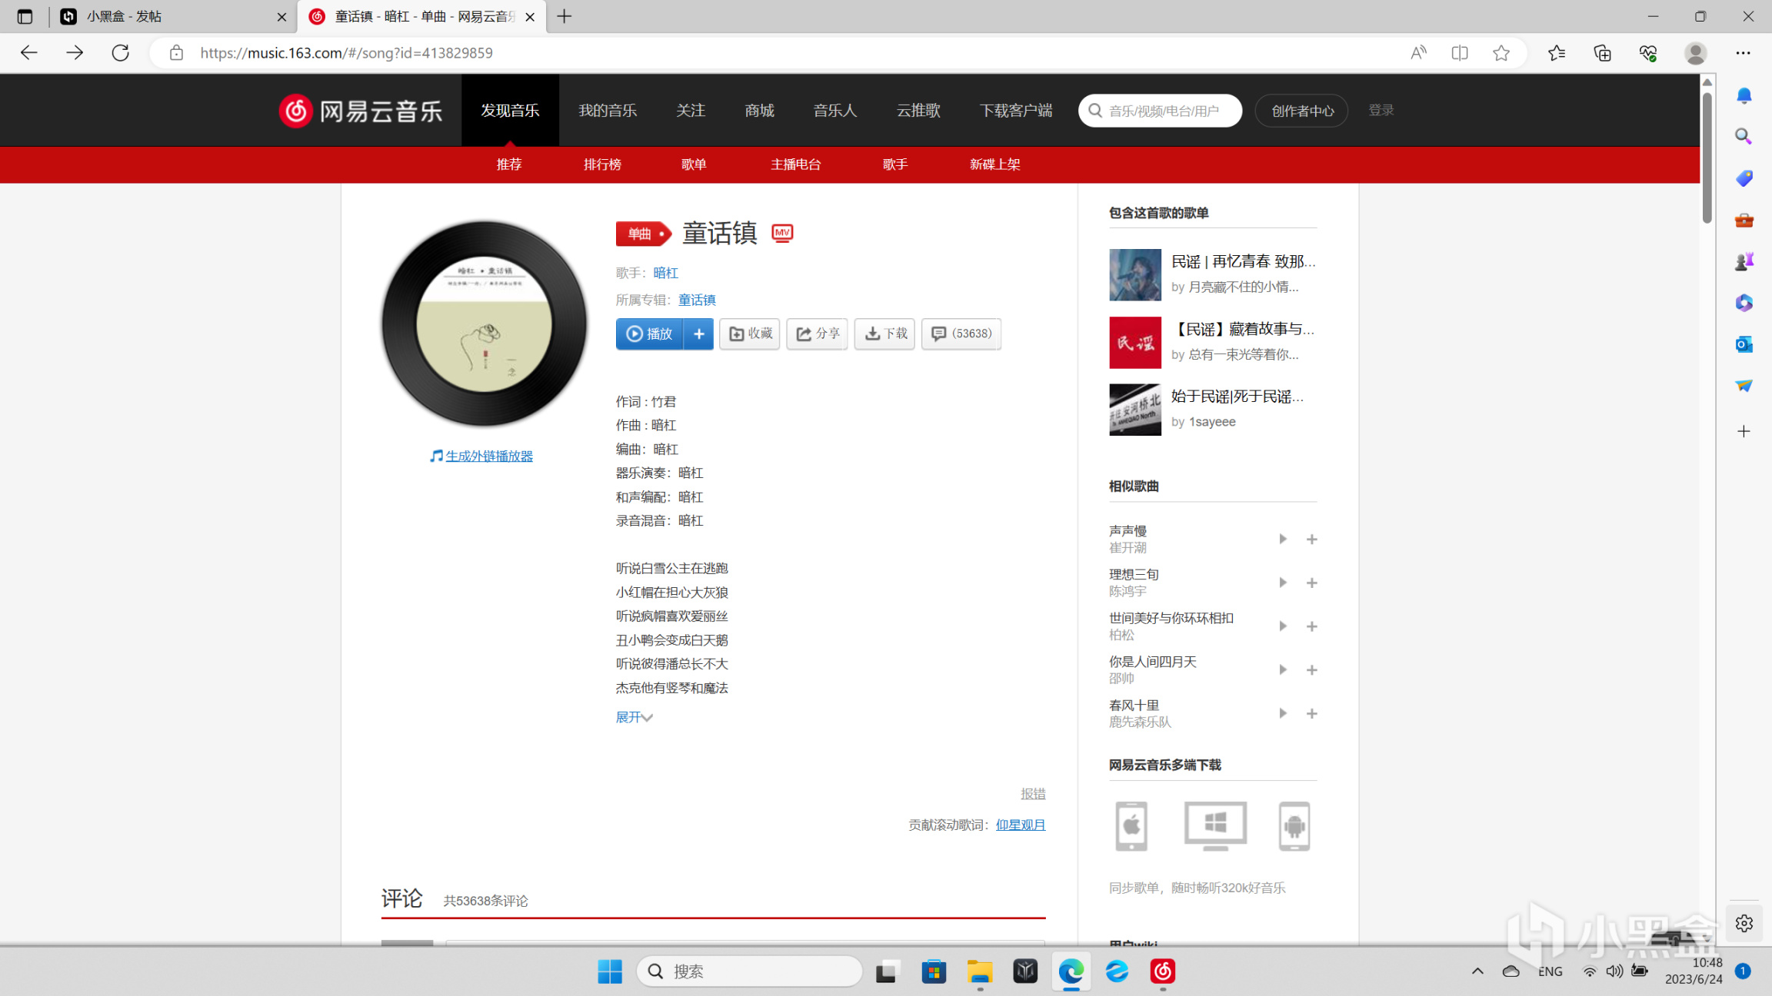Open 我的音乐 in top navigation
1772x996 pixels.
point(608,111)
